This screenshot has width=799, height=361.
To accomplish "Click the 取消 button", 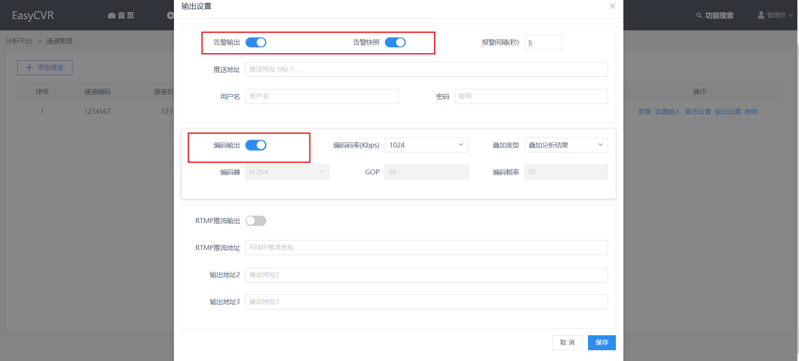I will pyautogui.click(x=567, y=343).
